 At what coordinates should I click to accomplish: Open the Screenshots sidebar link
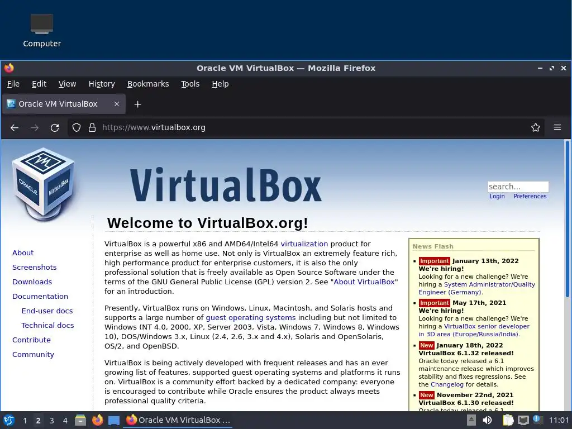pos(34,268)
